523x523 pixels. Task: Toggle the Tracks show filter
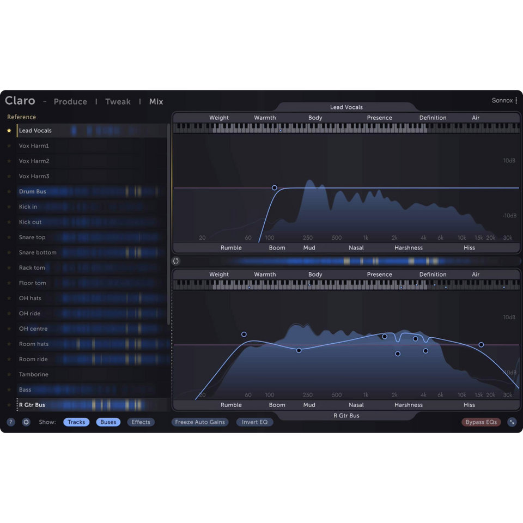(76, 422)
